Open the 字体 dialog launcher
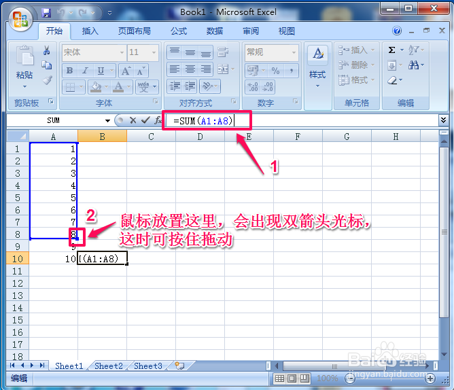The image size is (454, 390). (156, 101)
